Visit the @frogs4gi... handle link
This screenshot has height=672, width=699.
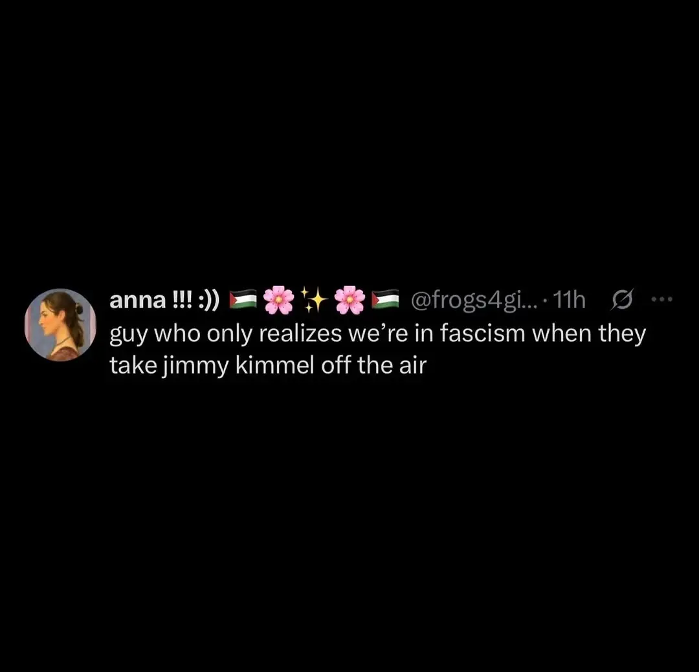pyautogui.click(x=474, y=300)
